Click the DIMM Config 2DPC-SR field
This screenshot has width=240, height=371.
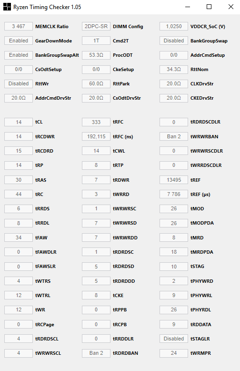96,27
